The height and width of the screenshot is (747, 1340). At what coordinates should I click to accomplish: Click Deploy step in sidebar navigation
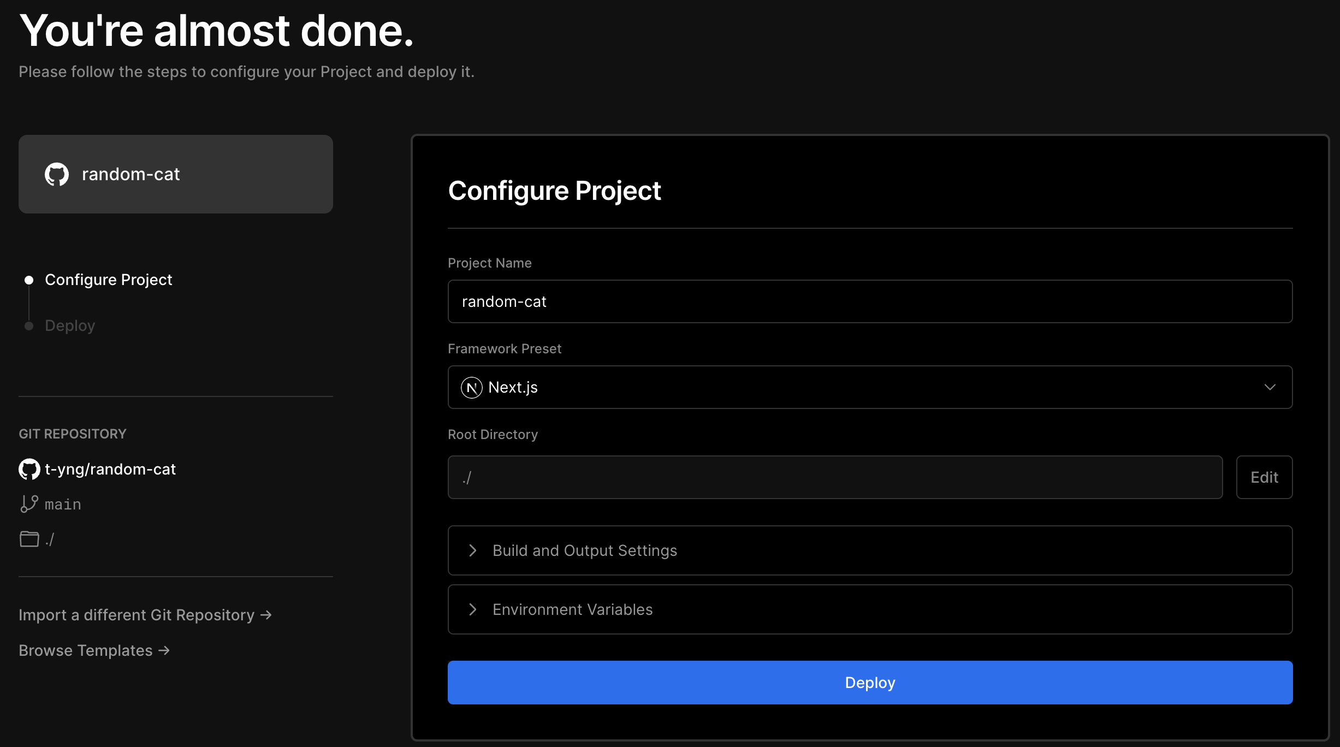[69, 324]
